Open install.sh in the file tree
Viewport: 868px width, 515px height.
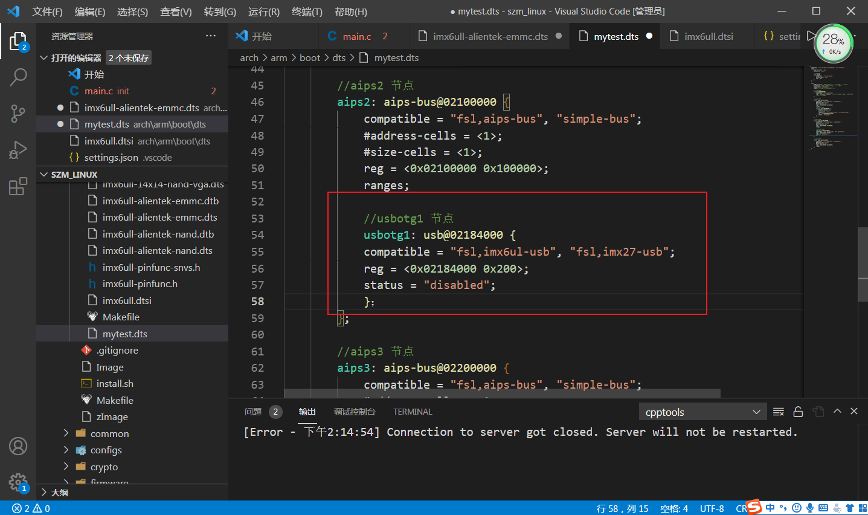pyautogui.click(x=132, y=383)
